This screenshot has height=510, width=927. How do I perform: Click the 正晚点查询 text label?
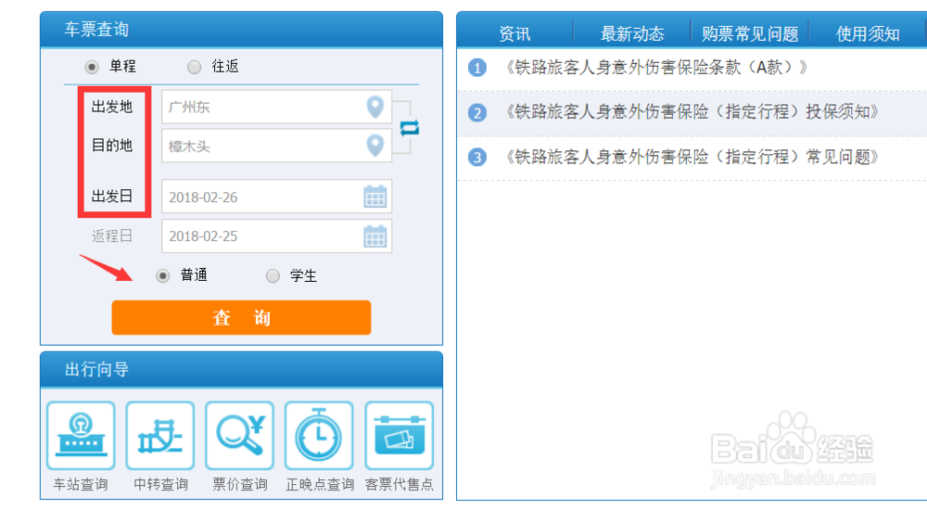click(320, 485)
